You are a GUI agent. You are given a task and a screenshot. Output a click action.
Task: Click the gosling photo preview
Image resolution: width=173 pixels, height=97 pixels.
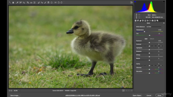point(71,47)
